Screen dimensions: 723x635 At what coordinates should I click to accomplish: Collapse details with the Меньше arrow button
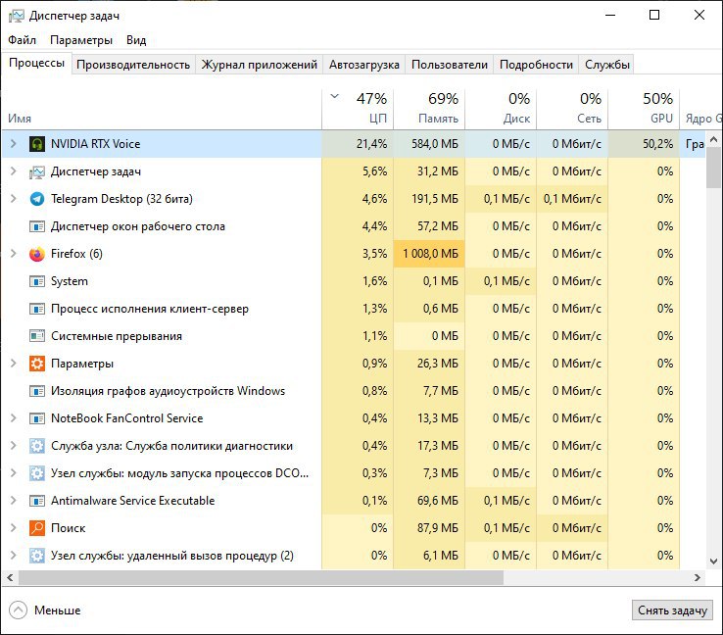click(x=18, y=611)
